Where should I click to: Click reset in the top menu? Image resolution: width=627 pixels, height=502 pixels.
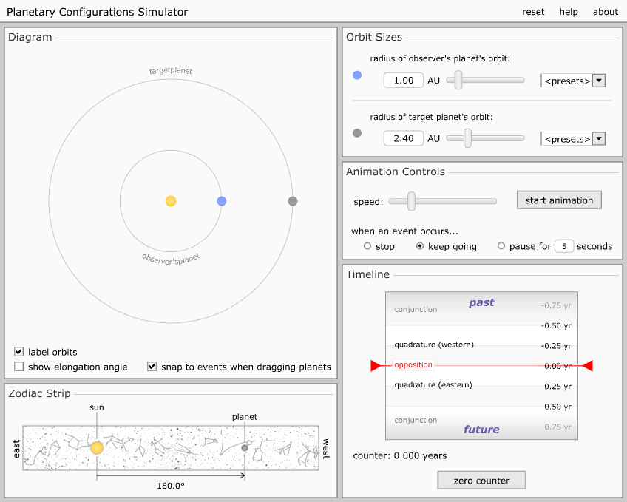pos(533,12)
